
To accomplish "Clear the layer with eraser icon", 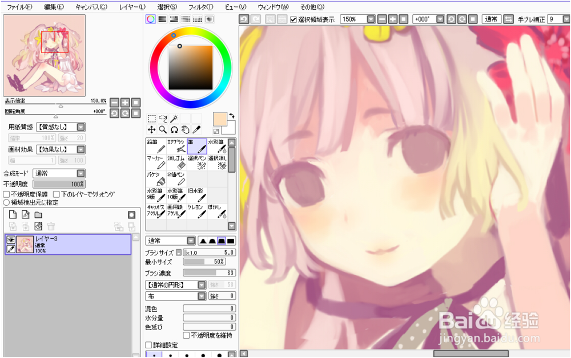I will pyautogui.click(x=38, y=226).
